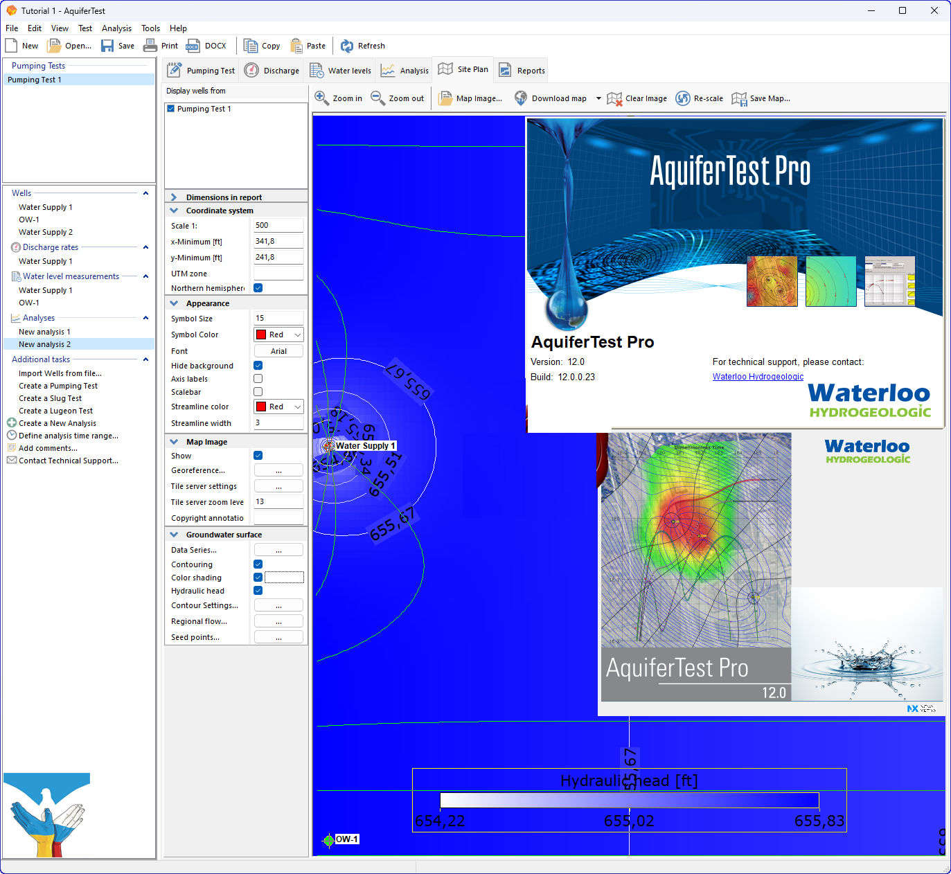Toggle the Northern hemisphere checkbox
Viewport: 951px width, 874px height.
[x=258, y=287]
